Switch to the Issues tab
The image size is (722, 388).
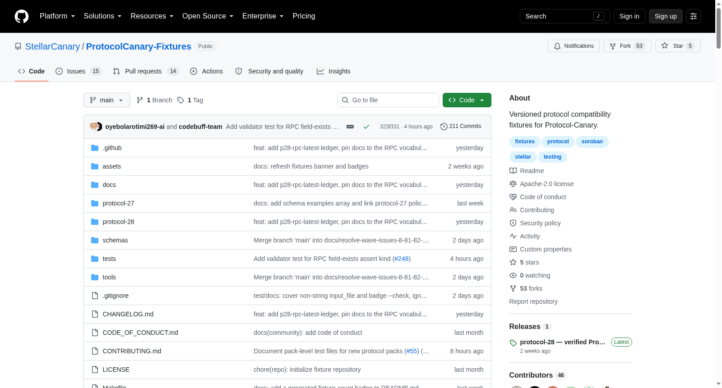79,71
